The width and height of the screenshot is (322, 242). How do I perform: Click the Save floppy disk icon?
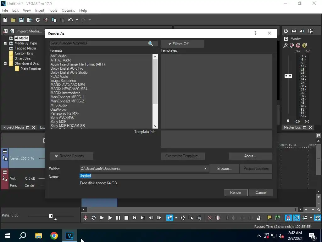[21, 20]
